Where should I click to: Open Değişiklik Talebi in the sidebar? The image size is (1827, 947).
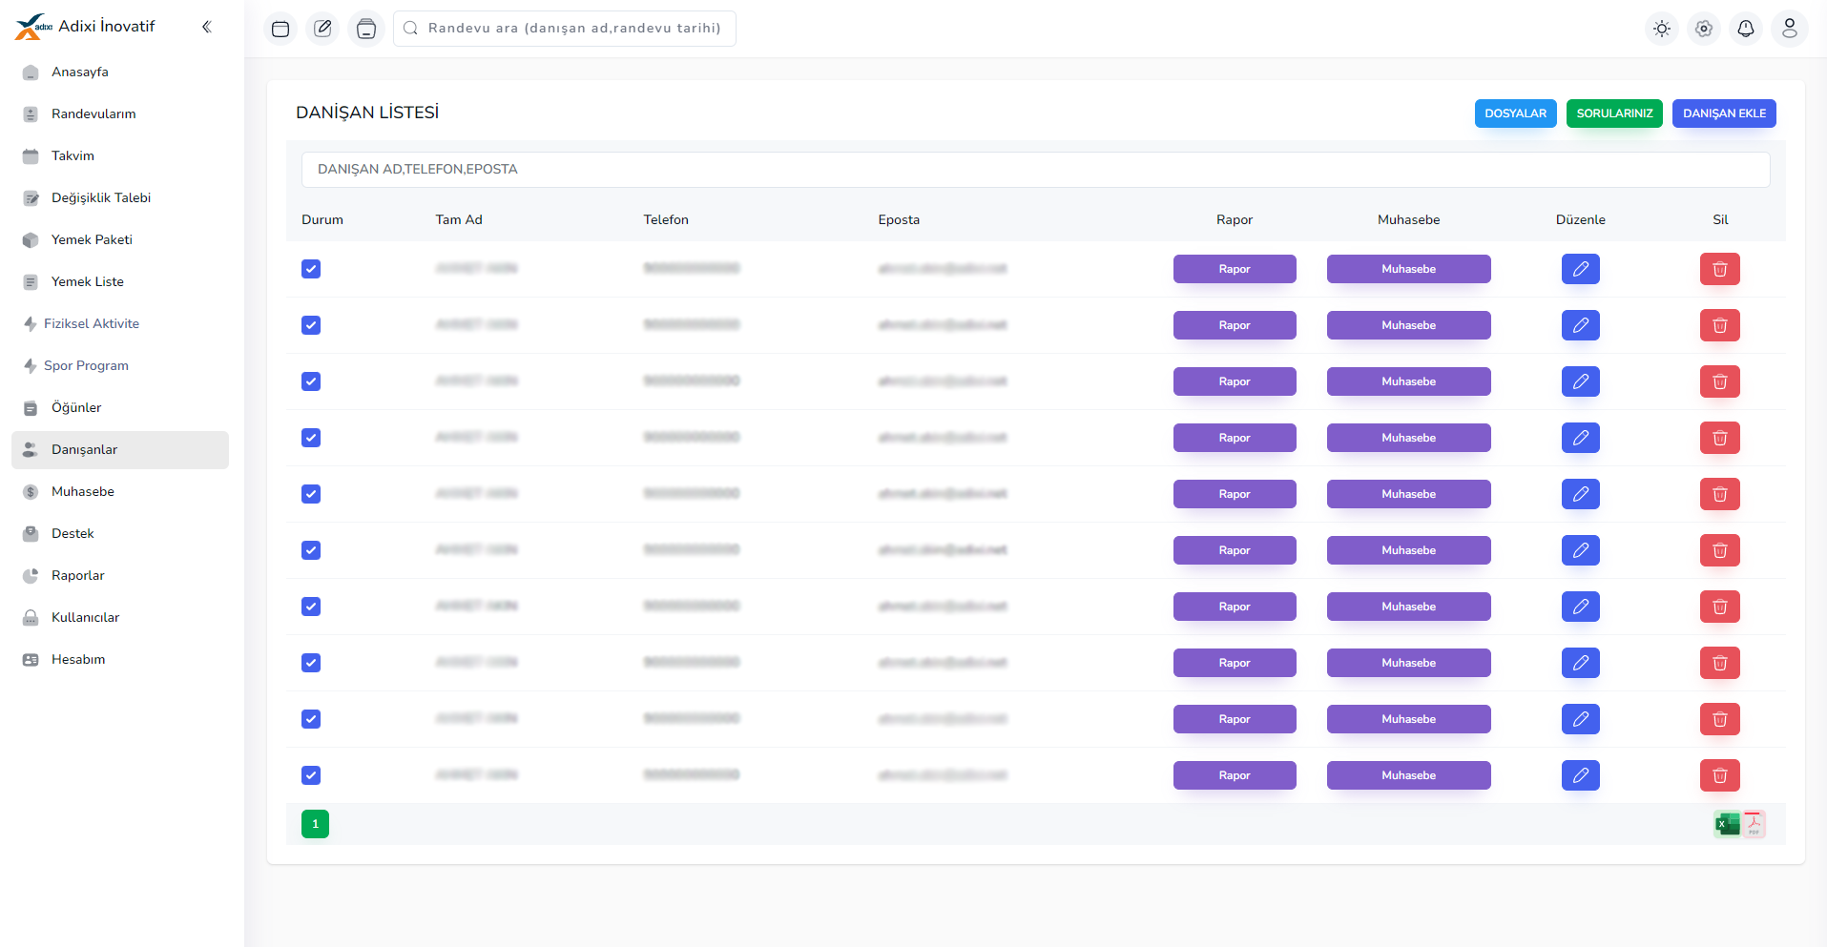(x=120, y=198)
